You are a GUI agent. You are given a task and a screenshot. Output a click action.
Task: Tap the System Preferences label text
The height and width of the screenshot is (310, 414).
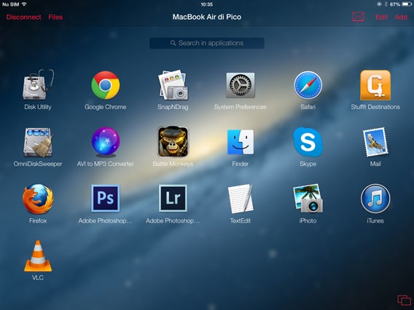click(x=241, y=107)
